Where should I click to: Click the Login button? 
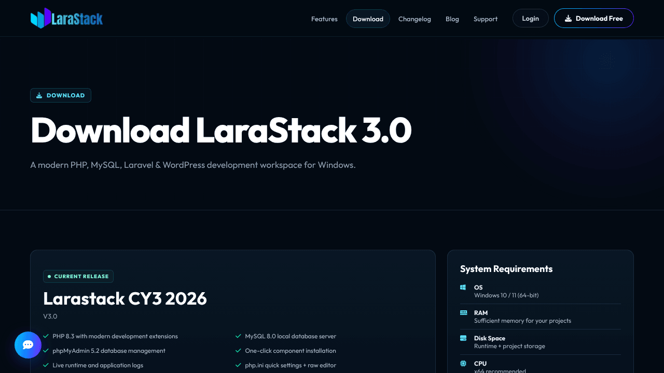[x=530, y=18]
